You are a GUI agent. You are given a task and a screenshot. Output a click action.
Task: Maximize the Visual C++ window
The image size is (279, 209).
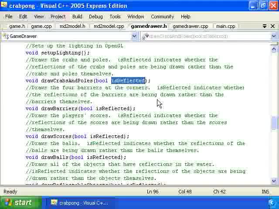tap(263, 5)
